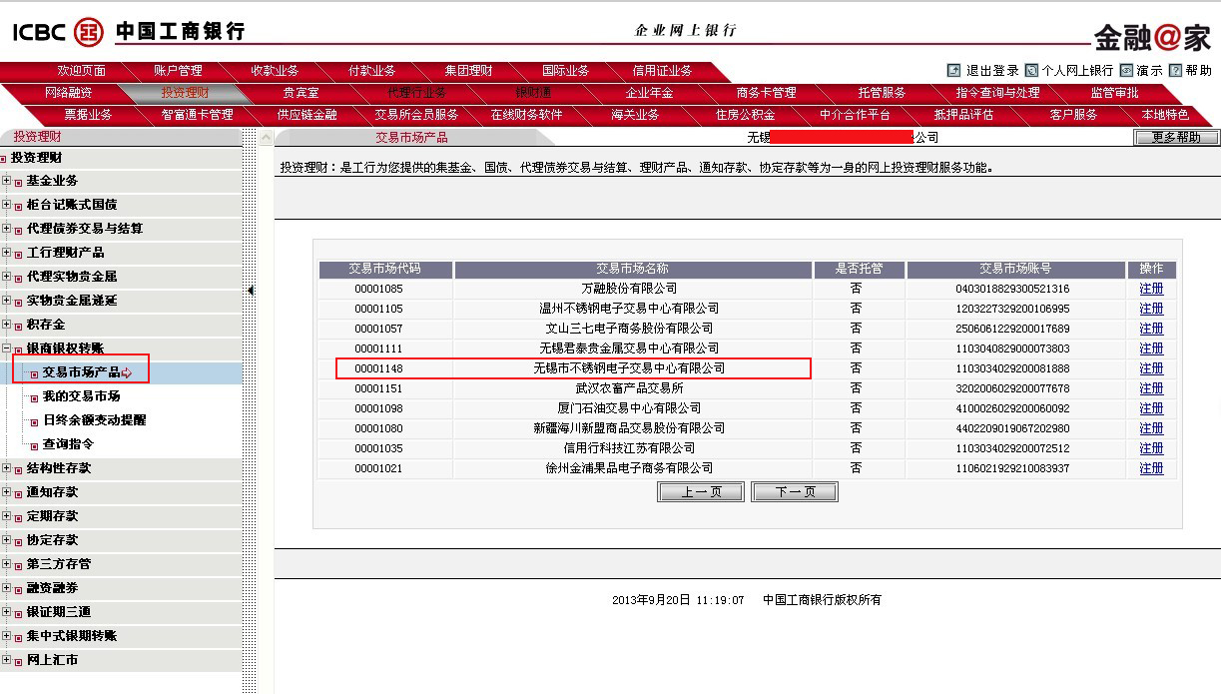Open 融资融券 in the sidebar

(x=52, y=588)
